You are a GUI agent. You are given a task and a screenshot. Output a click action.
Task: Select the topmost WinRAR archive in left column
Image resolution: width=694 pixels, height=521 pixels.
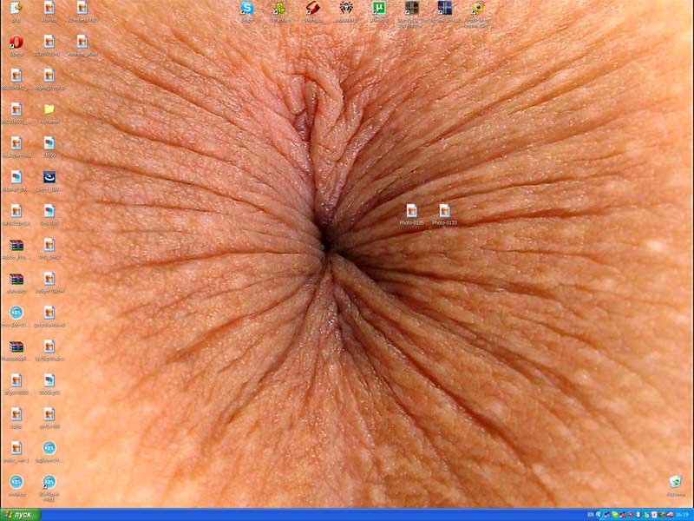[16, 245]
